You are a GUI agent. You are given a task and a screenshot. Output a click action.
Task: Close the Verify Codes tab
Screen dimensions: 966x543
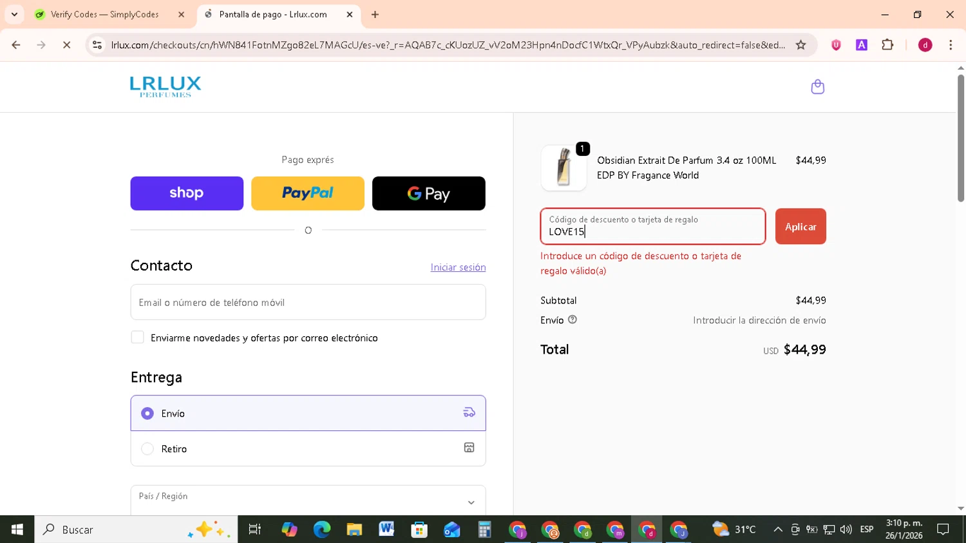181,14
